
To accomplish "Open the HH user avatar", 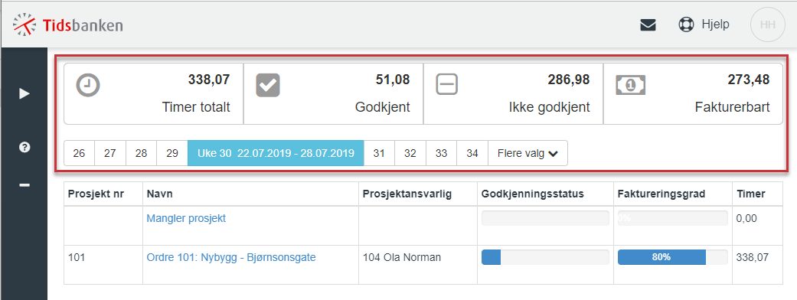I will pyautogui.click(x=767, y=24).
